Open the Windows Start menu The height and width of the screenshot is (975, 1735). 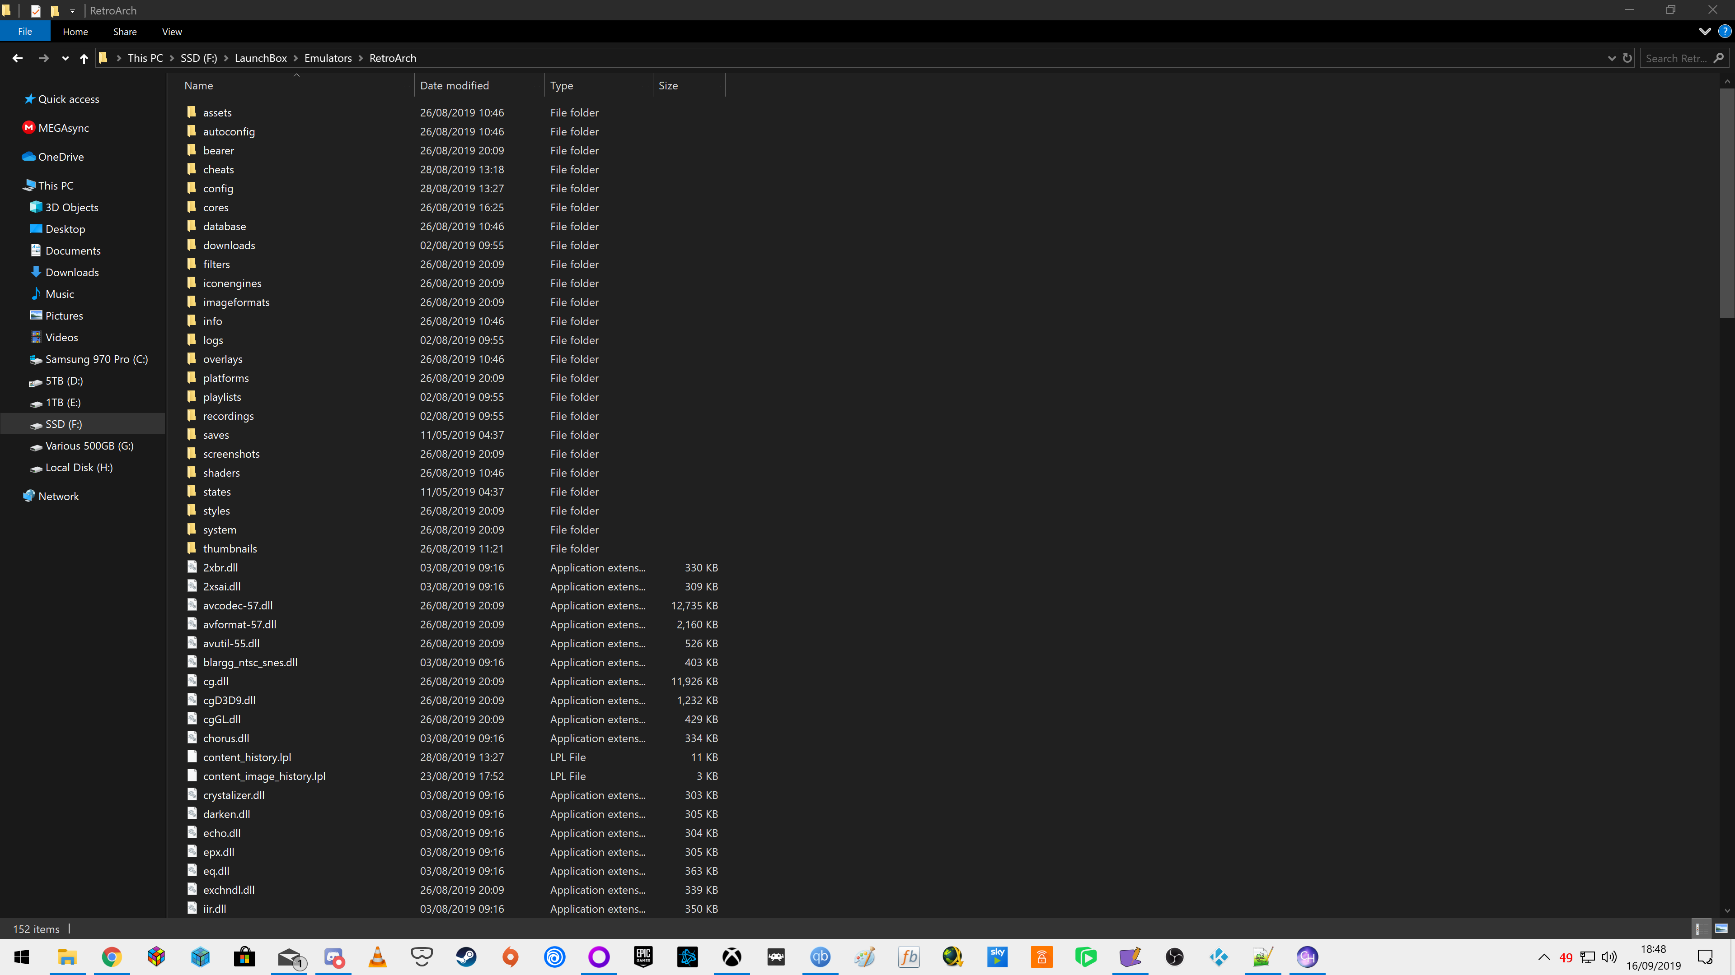[22, 956]
